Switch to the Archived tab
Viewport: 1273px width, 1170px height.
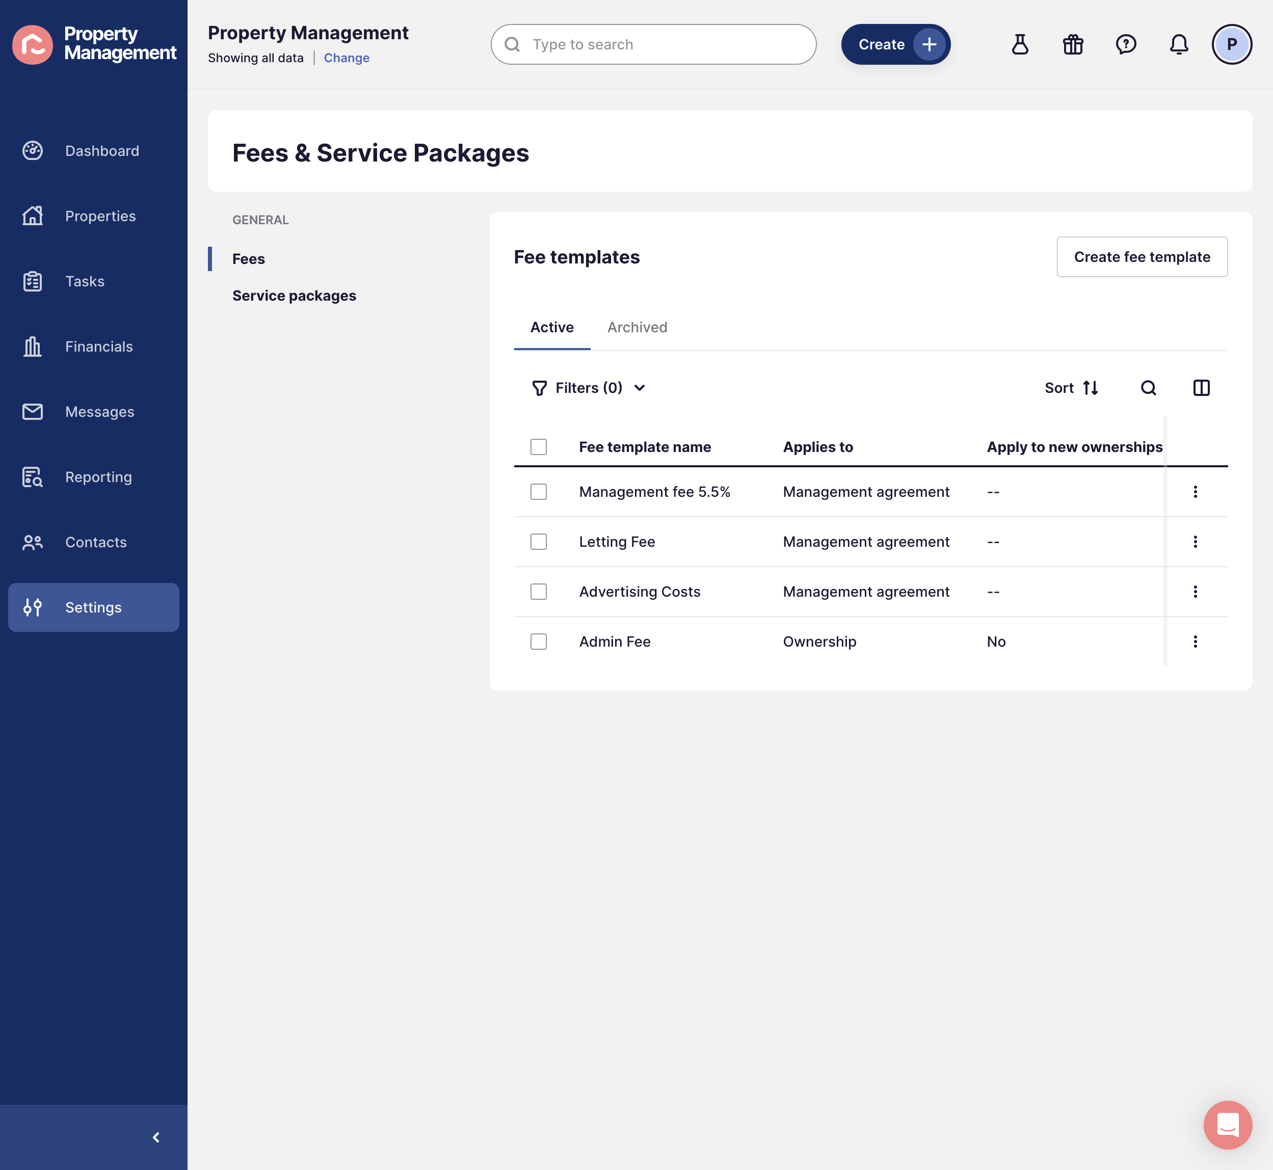tap(638, 327)
